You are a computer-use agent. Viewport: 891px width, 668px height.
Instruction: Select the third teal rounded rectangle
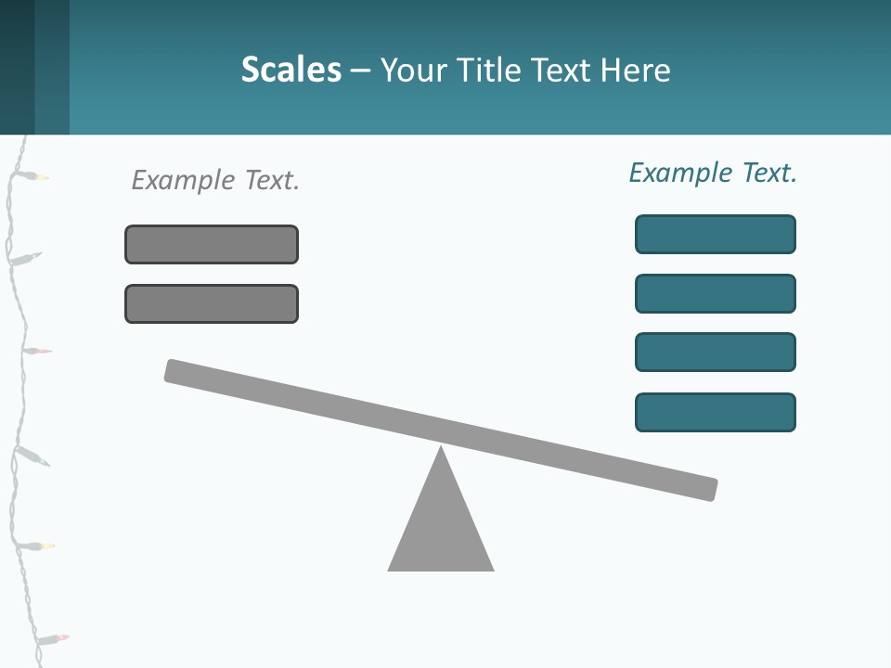point(716,353)
